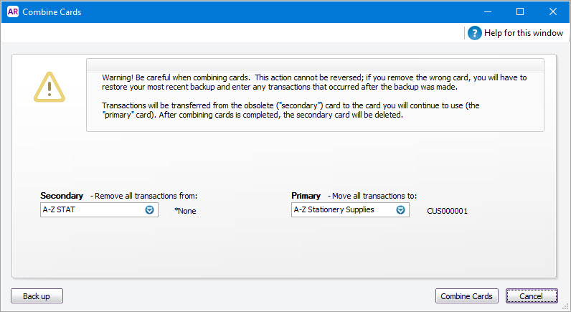Click the Secondary label heading

tap(62, 196)
